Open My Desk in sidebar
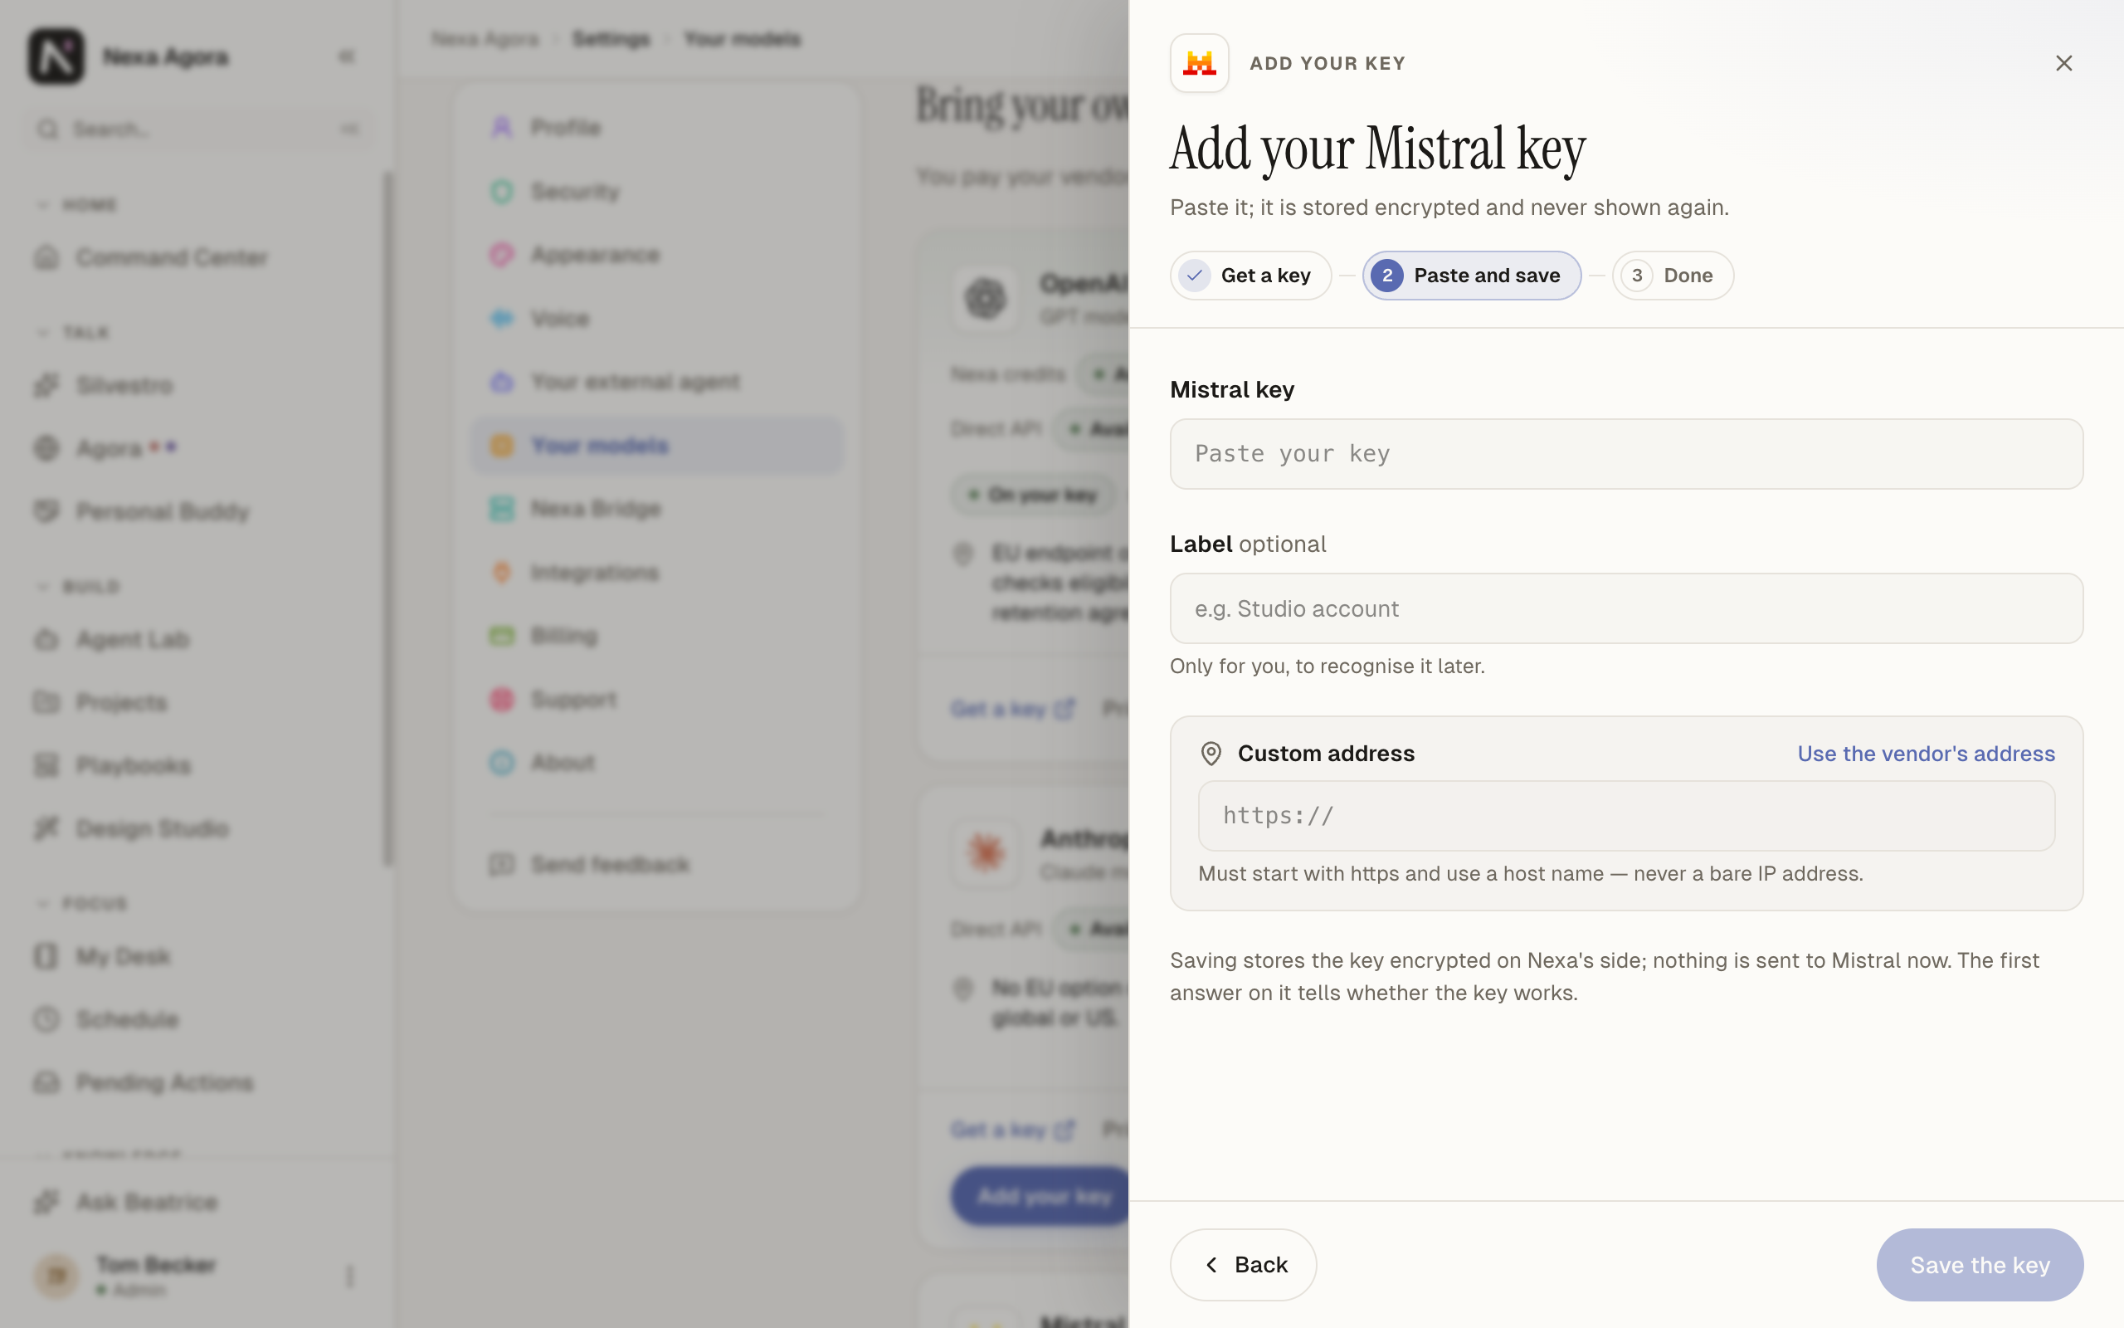Screen dimensions: 2124x1328 [x=198, y=956]
